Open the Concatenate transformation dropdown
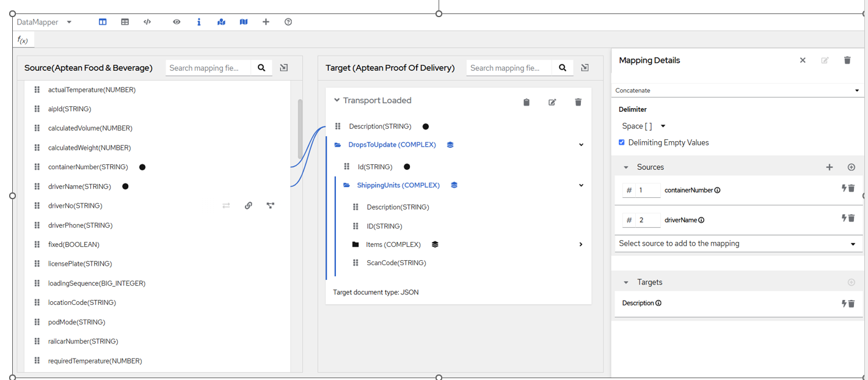The width and height of the screenshot is (868, 380). pos(737,90)
